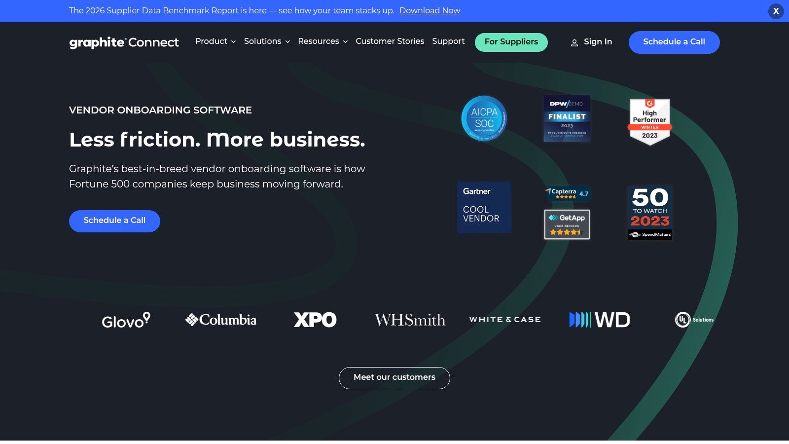Click the 'Less friction. More business.' headline
This screenshot has height=444, width=789.
click(217, 140)
